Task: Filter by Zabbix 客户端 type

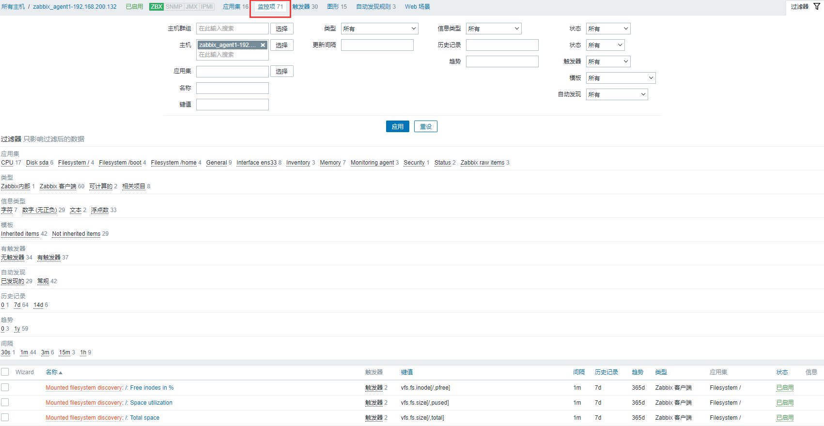Action: pyautogui.click(x=58, y=186)
